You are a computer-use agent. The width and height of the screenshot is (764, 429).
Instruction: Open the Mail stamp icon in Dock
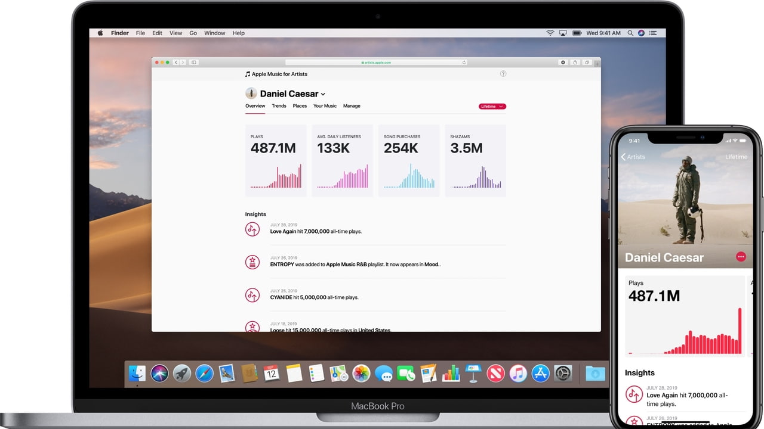[x=227, y=373]
